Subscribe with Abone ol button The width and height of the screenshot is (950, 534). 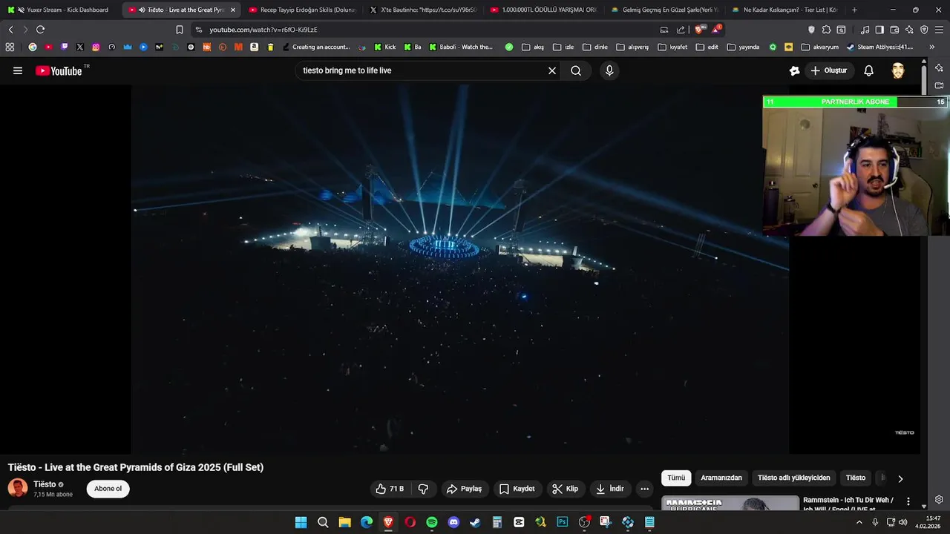coord(108,489)
